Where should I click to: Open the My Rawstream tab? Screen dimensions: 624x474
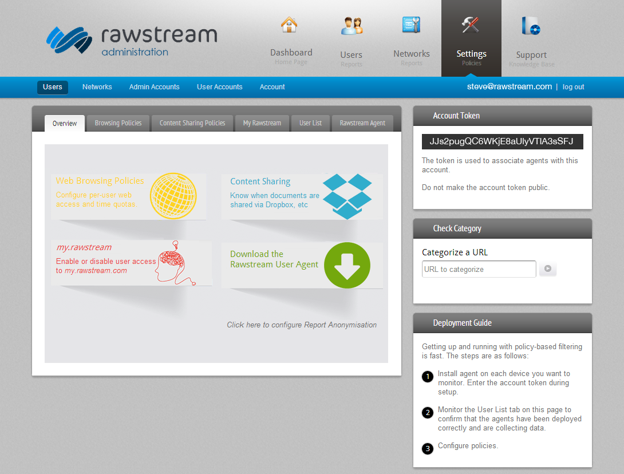[x=262, y=124]
